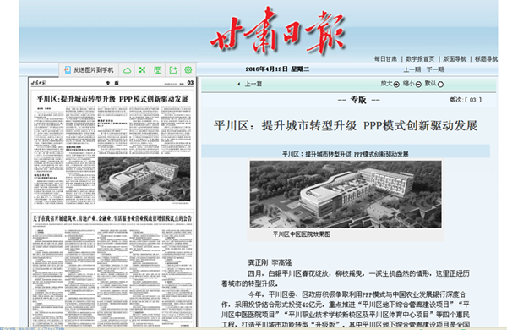Open 每日甘肃 navigation link
Image resolution: width=507 pixels, height=330 pixels.
(x=385, y=59)
